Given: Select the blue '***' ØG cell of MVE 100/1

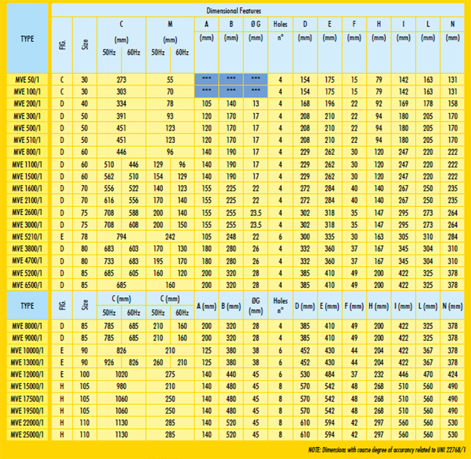Looking at the screenshot, I should pos(256,91).
